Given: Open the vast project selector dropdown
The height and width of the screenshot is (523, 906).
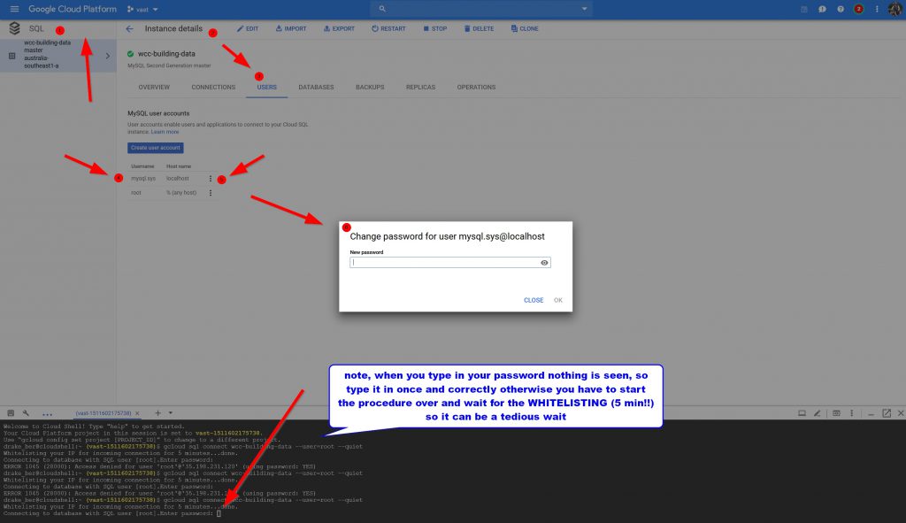Looking at the screenshot, I should tap(142, 9).
